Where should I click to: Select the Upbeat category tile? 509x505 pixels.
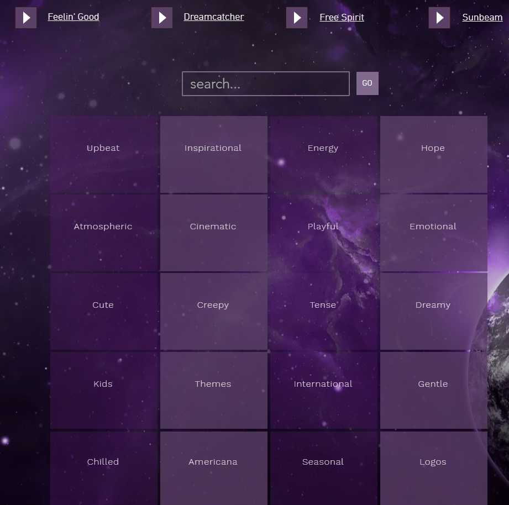104,155
